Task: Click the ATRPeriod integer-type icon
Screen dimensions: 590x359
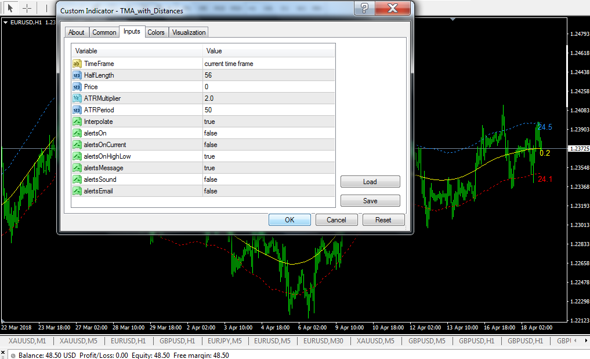Action: 77,110
